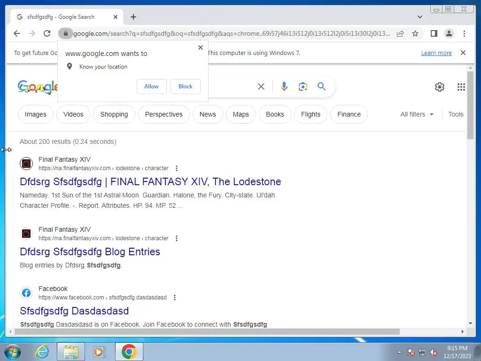The height and width of the screenshot is (361, 481).
Task: Filter results by Videos
Action: (73, 114)
